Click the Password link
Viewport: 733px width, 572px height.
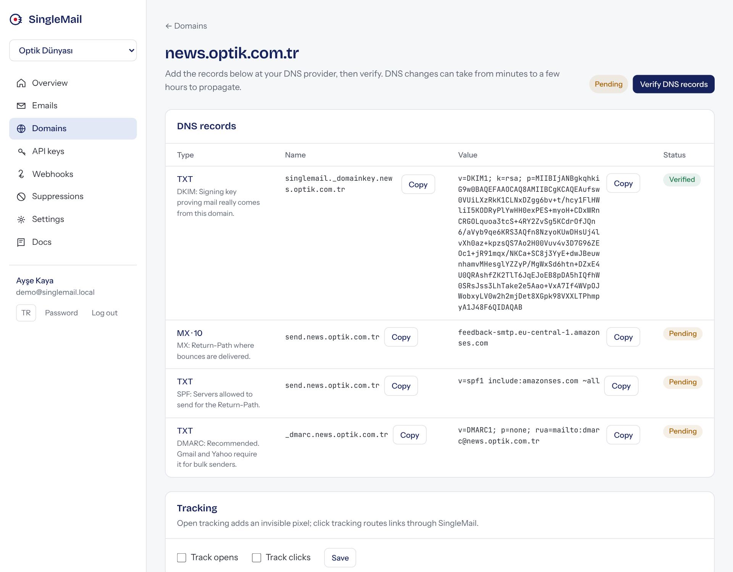click(61, 313)
